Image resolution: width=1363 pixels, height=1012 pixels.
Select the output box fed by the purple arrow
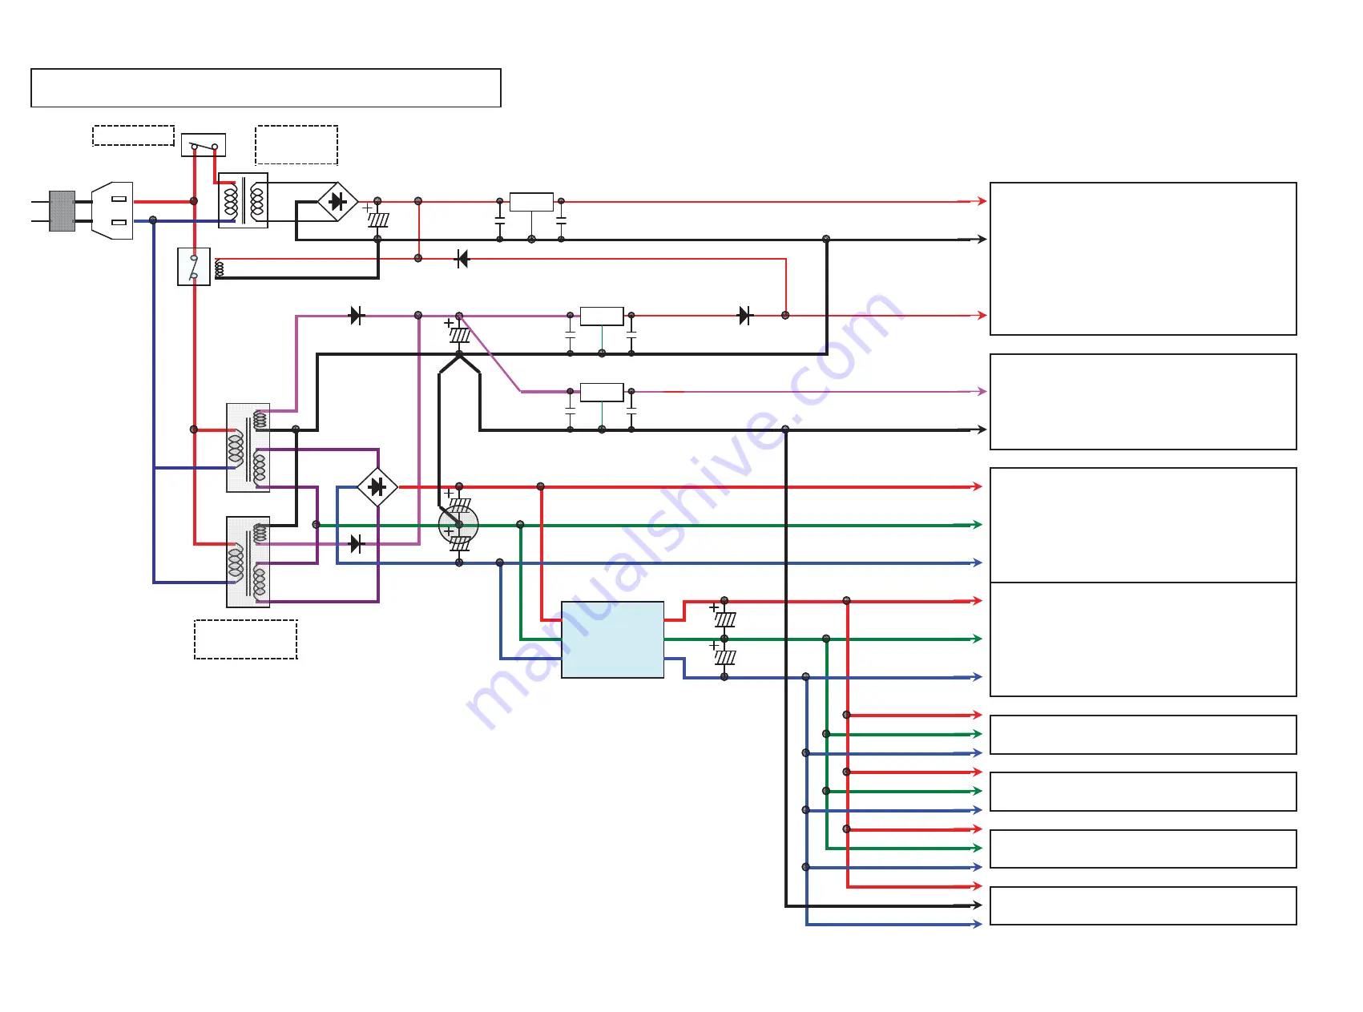(1143, 402)
